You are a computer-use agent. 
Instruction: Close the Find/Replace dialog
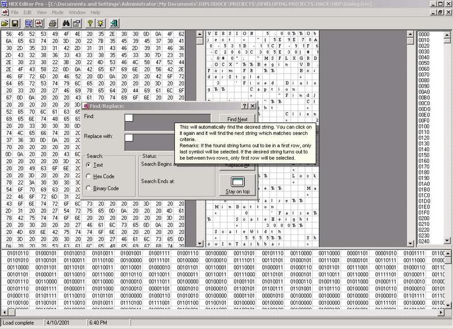[x=253, y=106]
